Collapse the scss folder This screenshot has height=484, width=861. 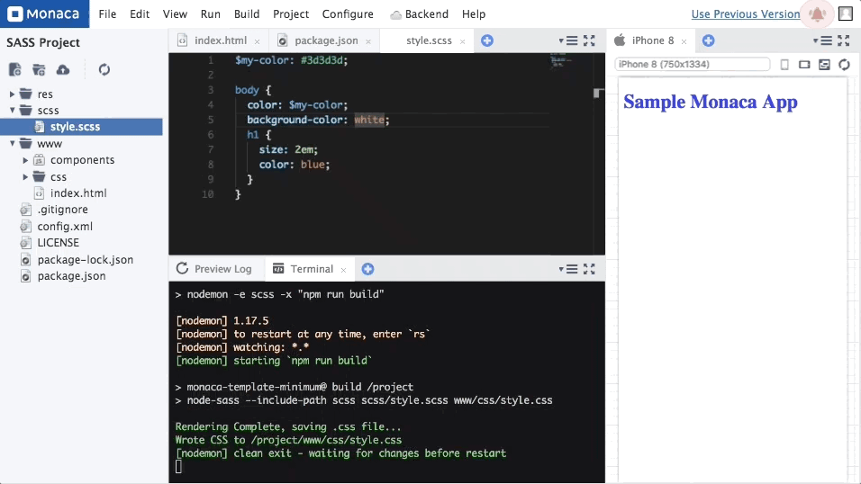pyautogui.click(x=12, y=111)
